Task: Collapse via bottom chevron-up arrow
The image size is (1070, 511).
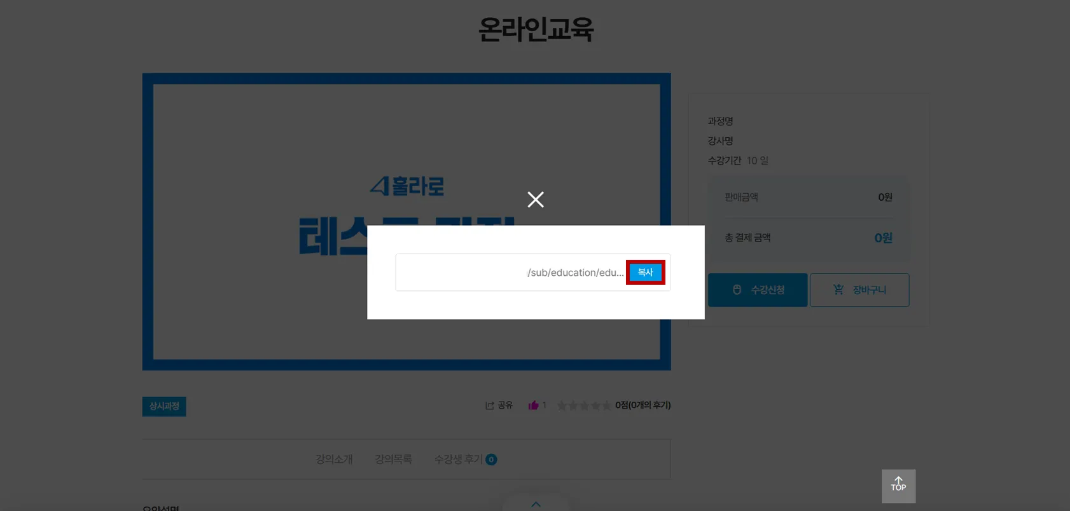Action: click(536, 505)
